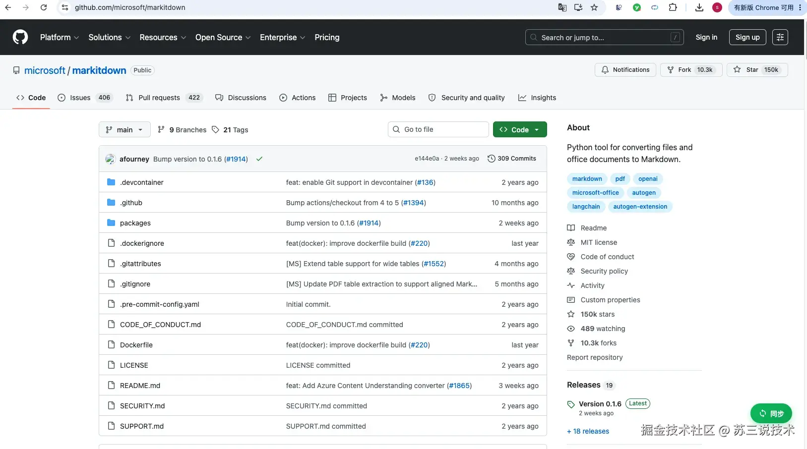Click the Dockerfile file icon
This screenshot has width=807, height=449.
pos(111,345)
